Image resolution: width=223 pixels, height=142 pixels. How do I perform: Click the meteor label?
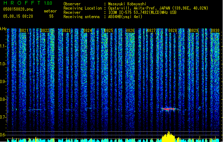coord(50,11)
